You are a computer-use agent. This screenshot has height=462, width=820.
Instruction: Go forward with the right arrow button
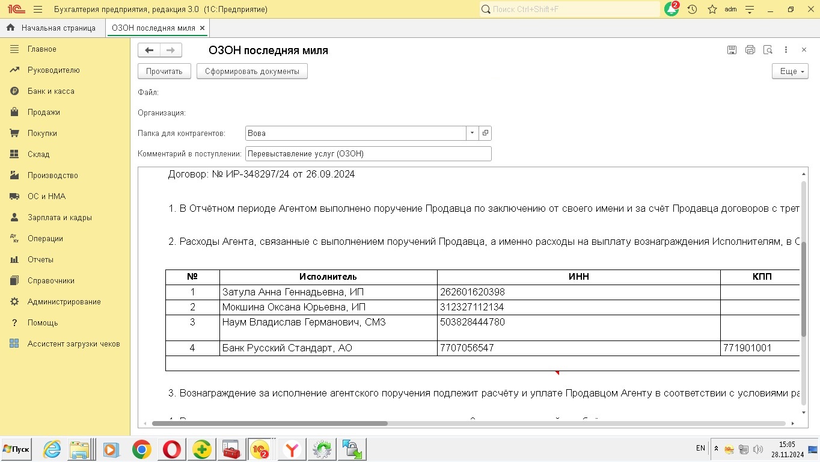171,51
